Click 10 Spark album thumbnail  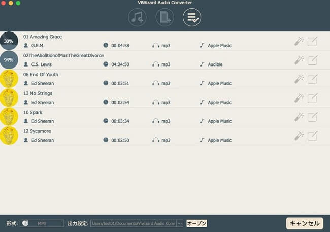coord(9,117)
